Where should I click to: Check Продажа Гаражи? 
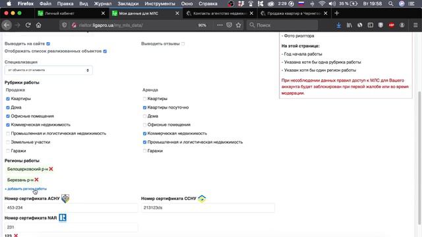(x=8, y=151)
